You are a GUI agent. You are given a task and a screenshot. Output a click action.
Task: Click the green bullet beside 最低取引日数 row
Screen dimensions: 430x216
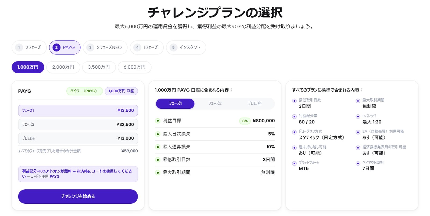point(158,160)
